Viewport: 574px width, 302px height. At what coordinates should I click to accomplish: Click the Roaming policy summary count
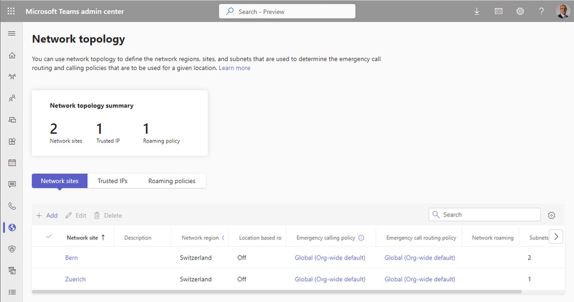coord(146,129)
